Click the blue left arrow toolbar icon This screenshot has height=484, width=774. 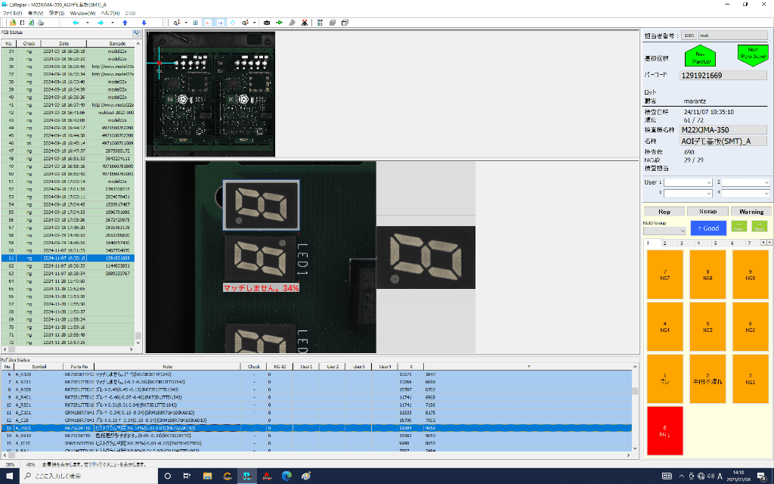(75, 23)
